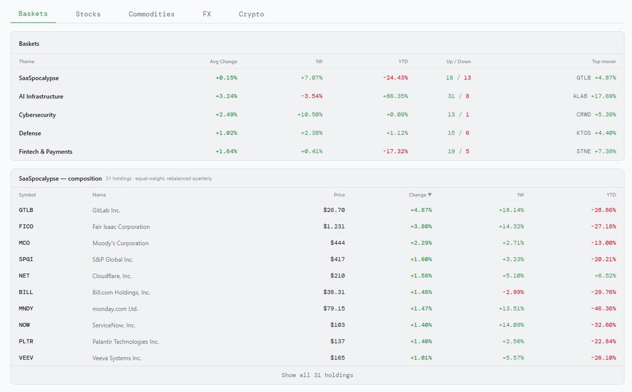Open the SaaSpocalypse basket row
Screen dimensions: 632x392
[x=317, y=78]
